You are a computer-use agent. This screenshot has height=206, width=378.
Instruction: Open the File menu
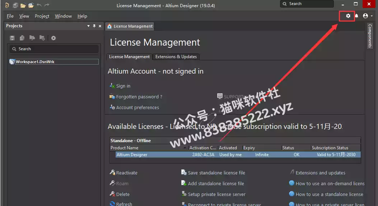pyautogui.click(x=10, y=16)
